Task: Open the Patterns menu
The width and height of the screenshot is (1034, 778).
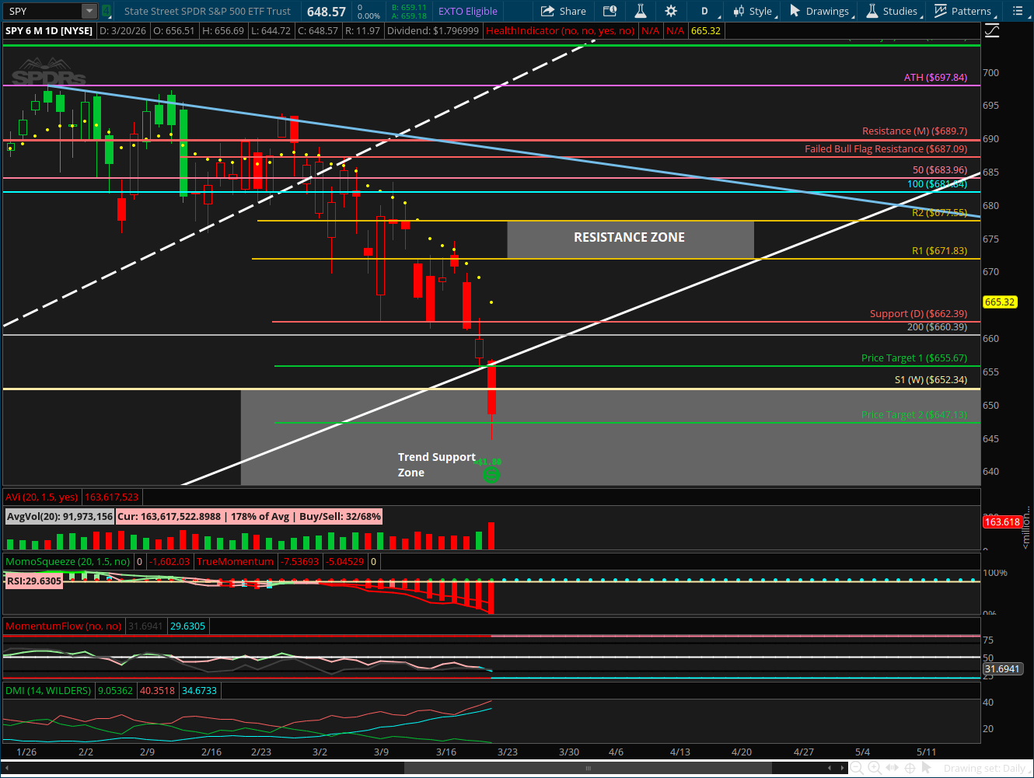Action: click(x=965, y=11)
